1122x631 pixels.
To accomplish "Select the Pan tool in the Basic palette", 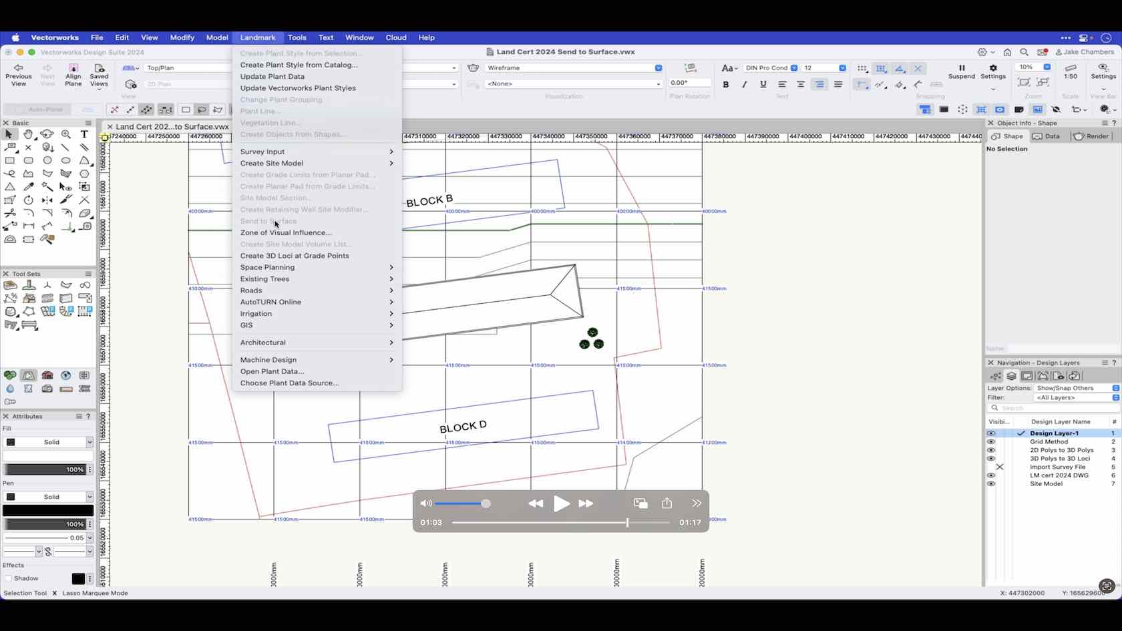I will (29, 134).
